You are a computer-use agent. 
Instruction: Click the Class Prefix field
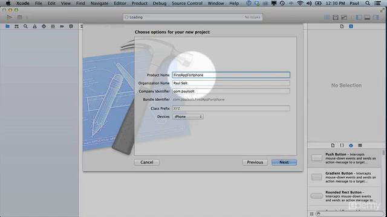231,108
